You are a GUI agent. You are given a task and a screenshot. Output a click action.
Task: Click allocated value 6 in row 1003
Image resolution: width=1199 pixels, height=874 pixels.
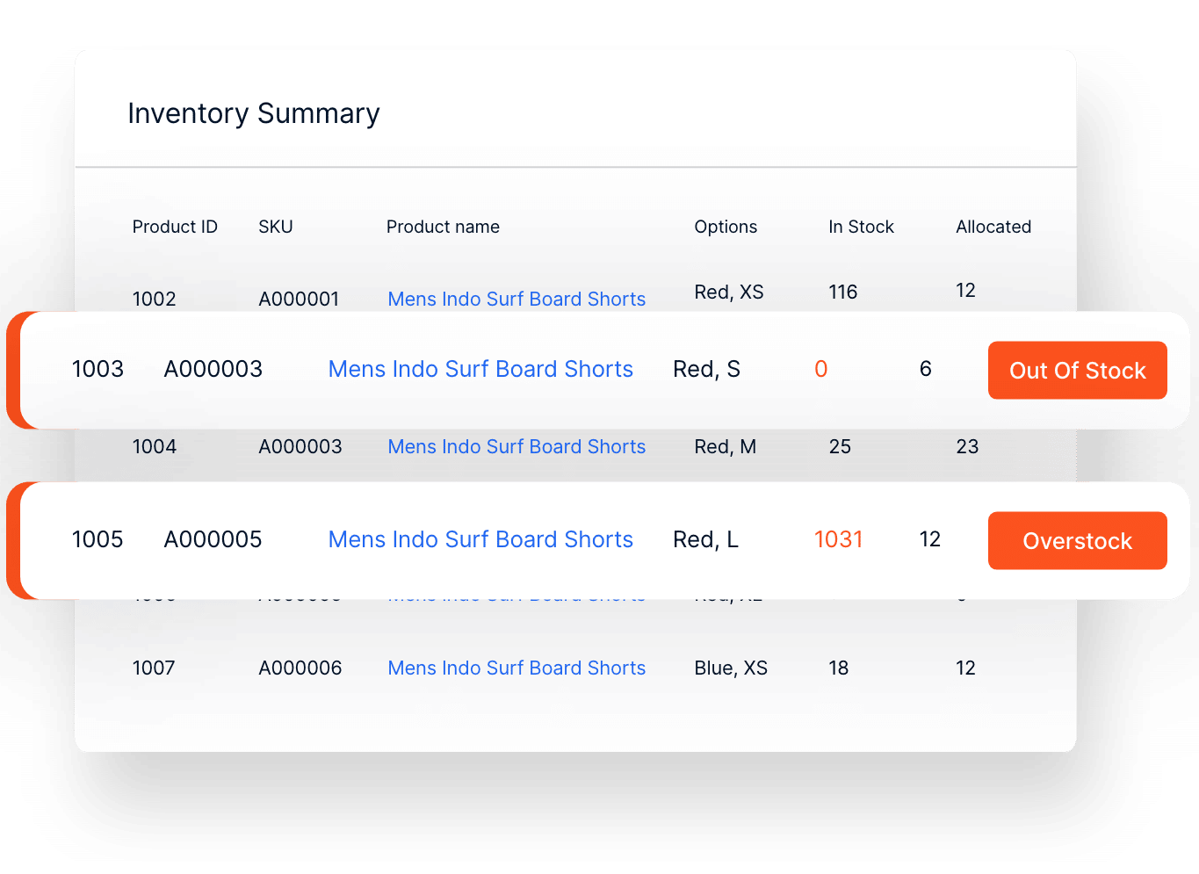coord(926,369)
